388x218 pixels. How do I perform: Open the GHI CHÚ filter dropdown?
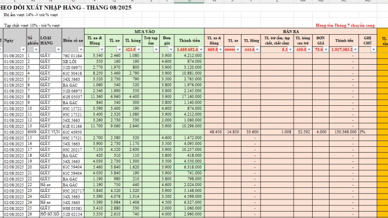374,49
